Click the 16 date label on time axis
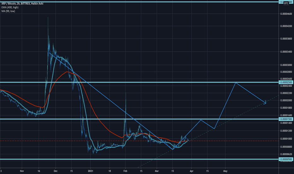Viewport: 294px width, 174px height. click(38, 171)
